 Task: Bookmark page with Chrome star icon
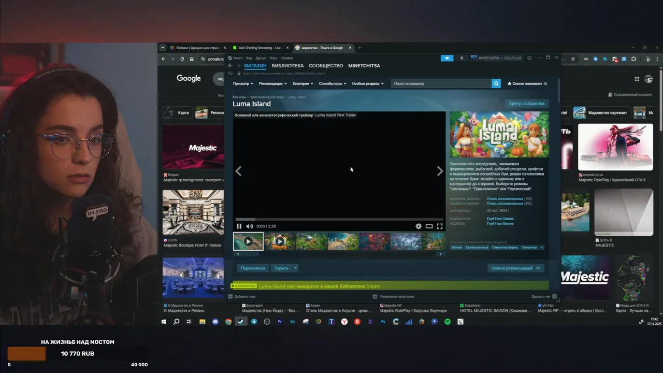coord(573,59)
